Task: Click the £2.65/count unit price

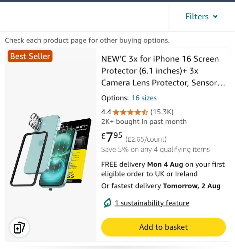Action: (146, 139)
